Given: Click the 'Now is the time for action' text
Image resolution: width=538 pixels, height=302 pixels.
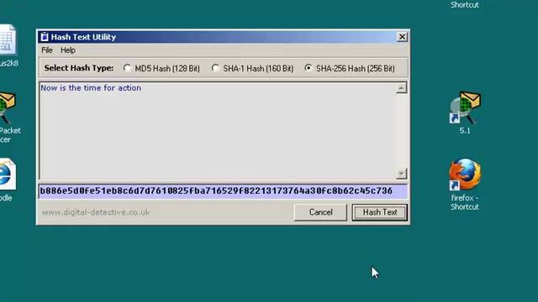Looking at the screenshot, I should (x=91, y=88).
